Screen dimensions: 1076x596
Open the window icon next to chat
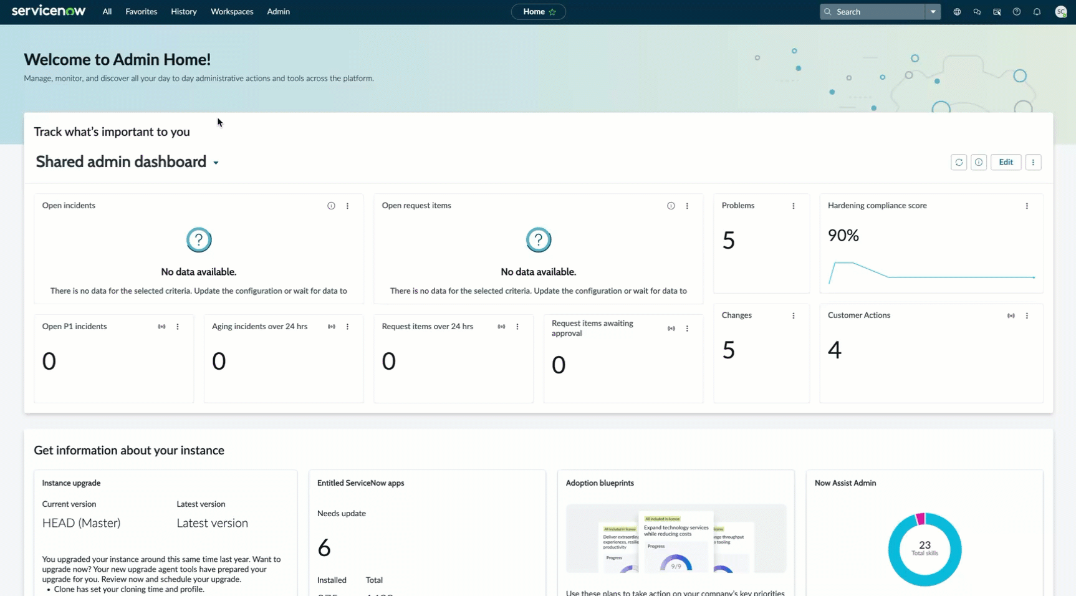click(997, 12)
